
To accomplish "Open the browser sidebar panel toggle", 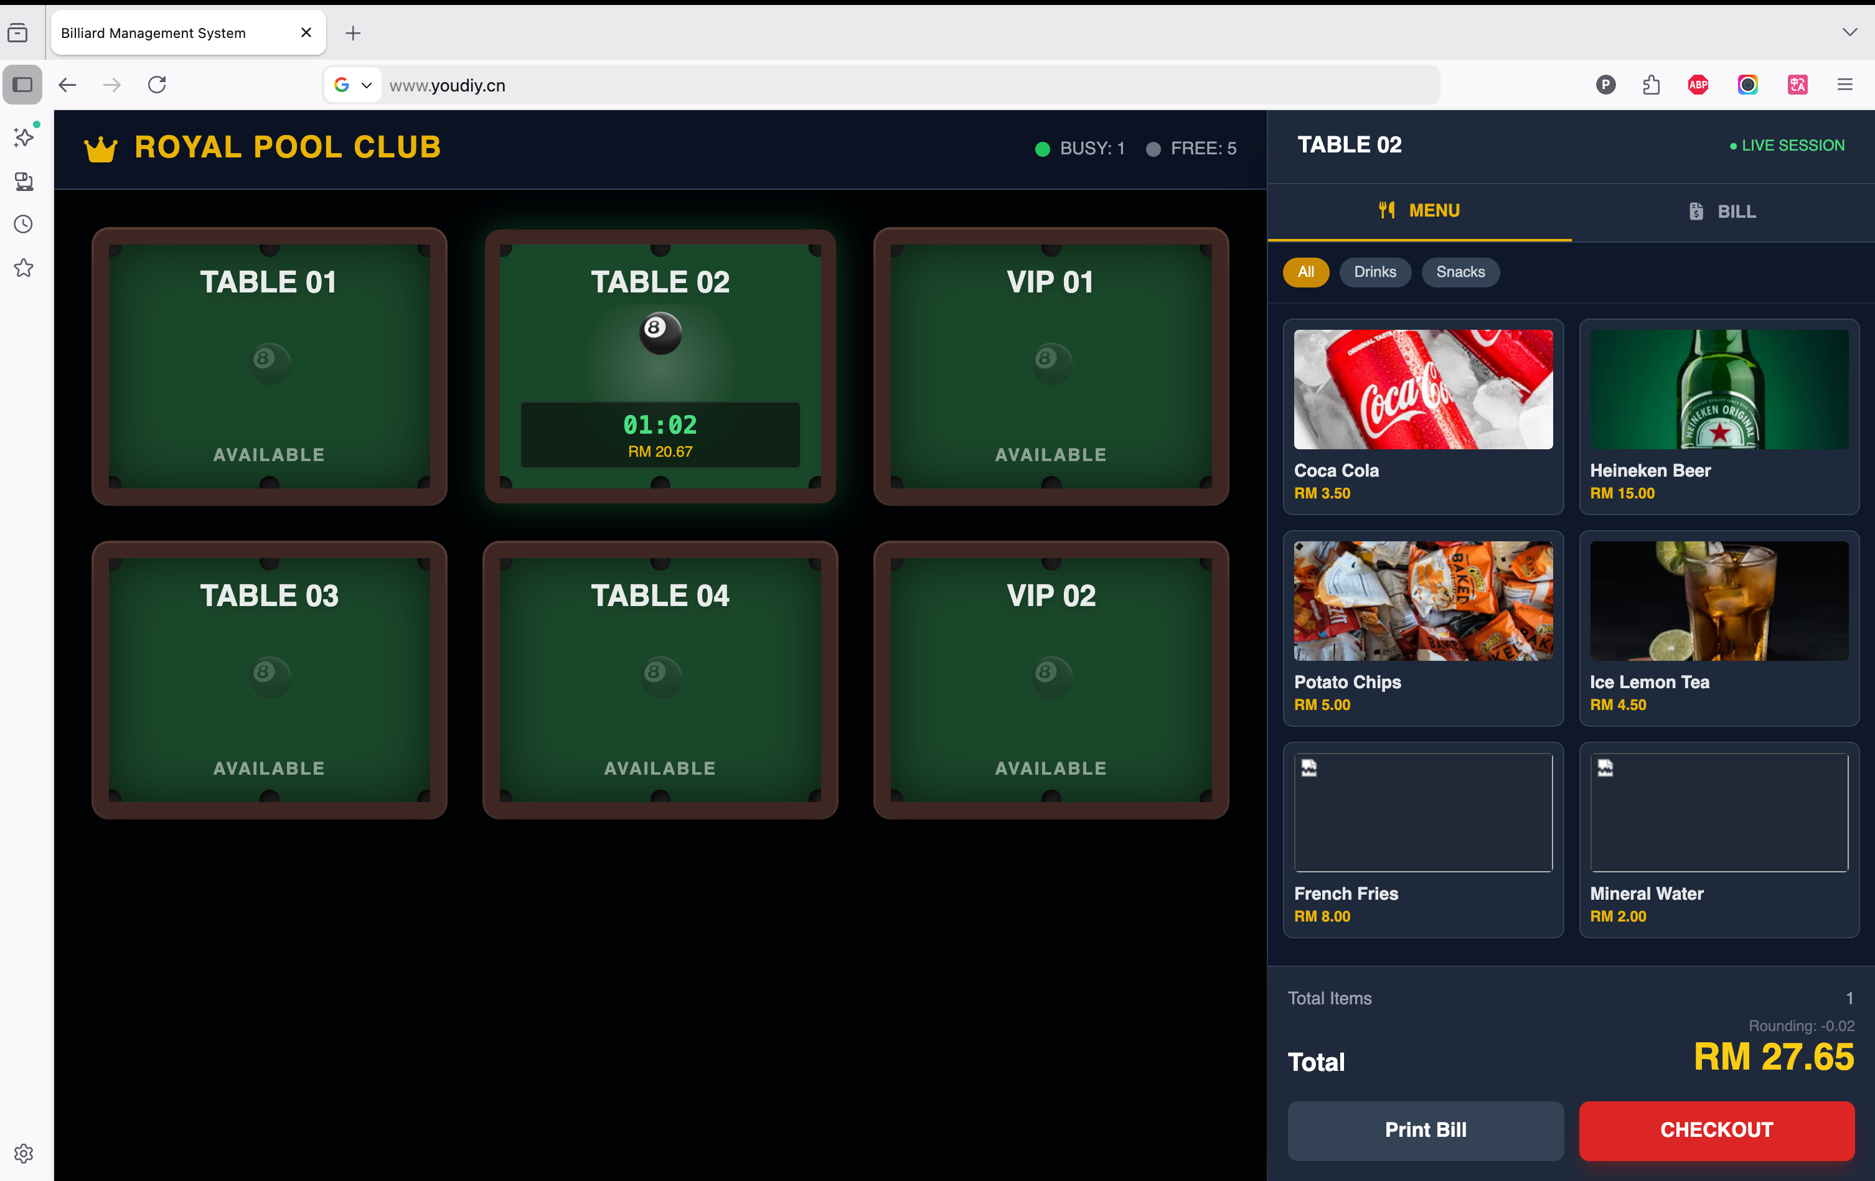I will click(22, 85).
